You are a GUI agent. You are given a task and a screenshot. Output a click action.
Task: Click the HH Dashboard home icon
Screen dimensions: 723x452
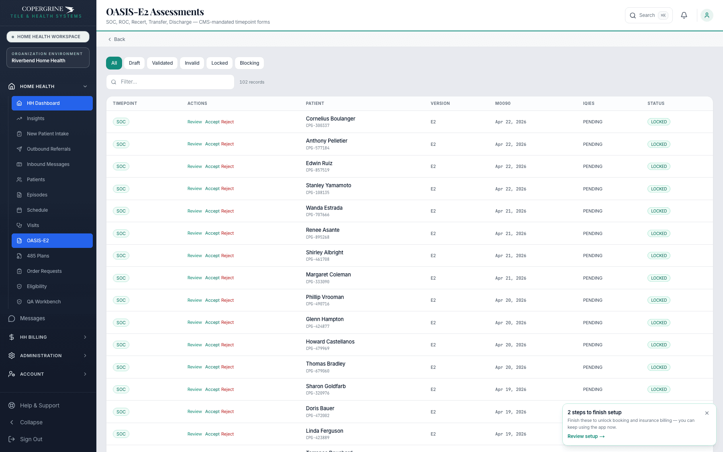coord(19,103)
